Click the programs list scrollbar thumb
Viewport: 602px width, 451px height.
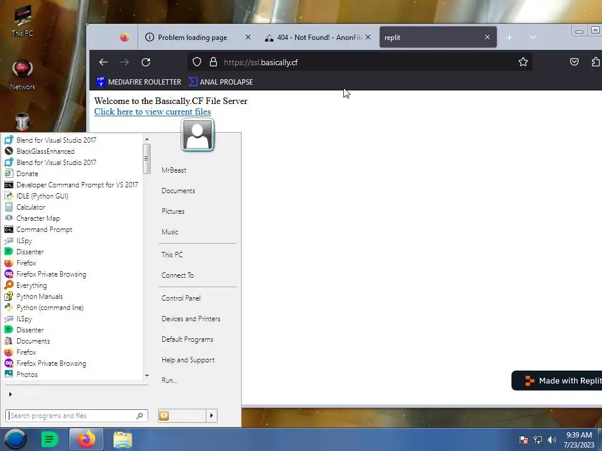(146, 159)
